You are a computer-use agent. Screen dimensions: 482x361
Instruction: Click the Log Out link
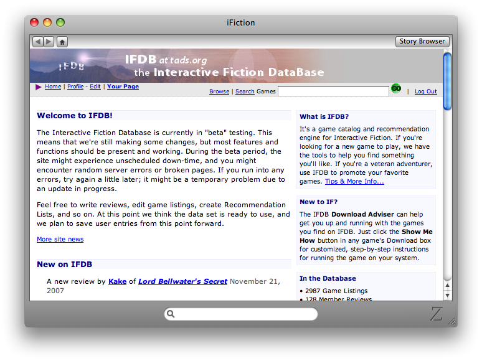[x=426, y=91]
